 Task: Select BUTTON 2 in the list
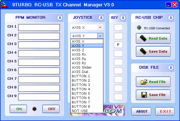(x=87, y=81)
